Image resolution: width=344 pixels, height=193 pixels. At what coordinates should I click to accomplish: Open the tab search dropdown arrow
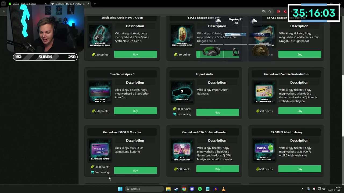click(x=3, y=4)
